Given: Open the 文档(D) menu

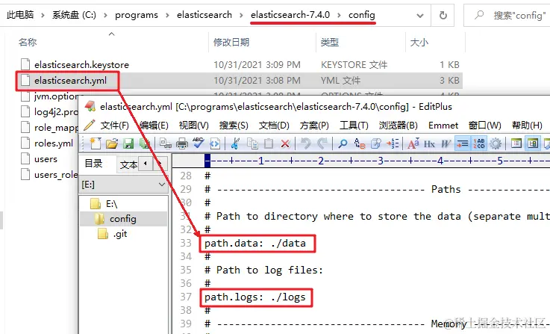Looking at the screenshot, I should [x=274, y=126].
